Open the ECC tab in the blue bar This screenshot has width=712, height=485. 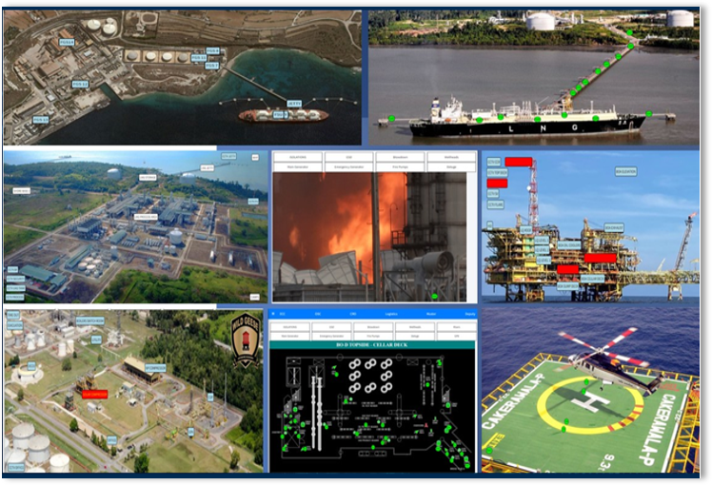[x=282, y=314]
